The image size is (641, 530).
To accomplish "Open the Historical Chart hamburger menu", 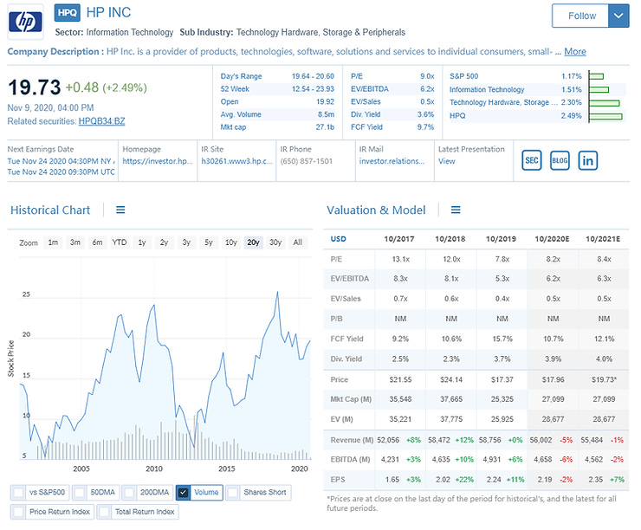I will point(120,210).
